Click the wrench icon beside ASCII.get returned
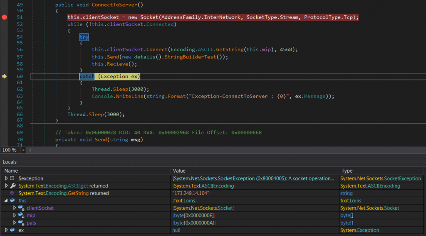Screen dimensions: 426x236 13,186
